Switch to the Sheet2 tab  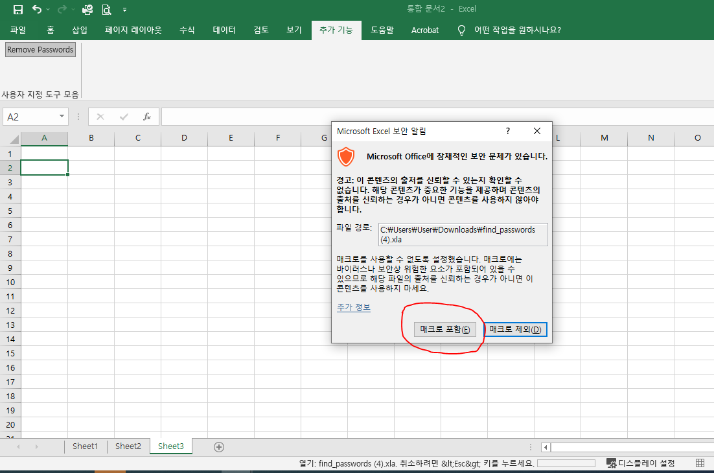click(x=128, y=446)
